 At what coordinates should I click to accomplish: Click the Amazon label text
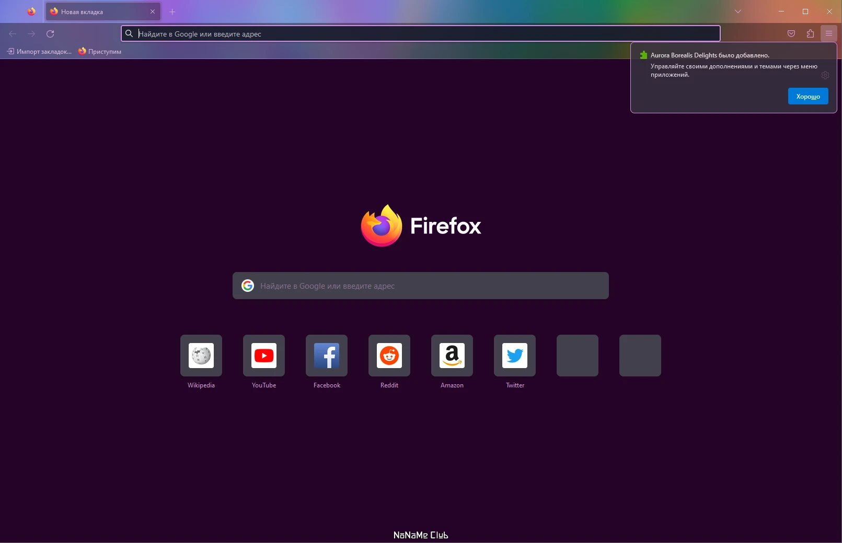pos(452,385)
